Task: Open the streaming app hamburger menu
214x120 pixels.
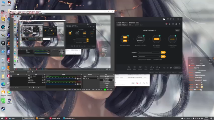Action: click(173, 19)
